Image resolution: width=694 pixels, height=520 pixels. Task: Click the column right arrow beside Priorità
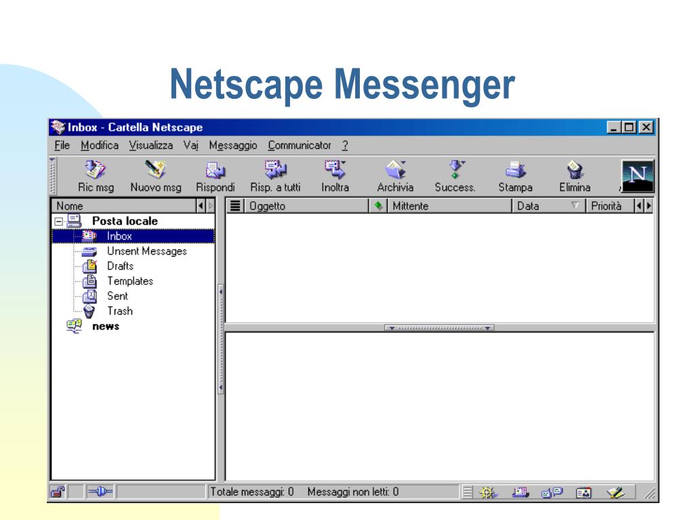[649, 206]
